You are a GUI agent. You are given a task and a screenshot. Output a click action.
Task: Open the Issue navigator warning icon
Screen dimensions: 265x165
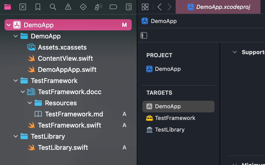[x=68, y=7]
